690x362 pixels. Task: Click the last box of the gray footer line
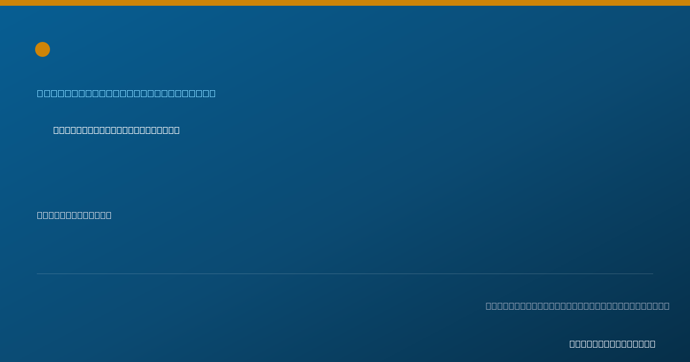[x=666, y=306]
